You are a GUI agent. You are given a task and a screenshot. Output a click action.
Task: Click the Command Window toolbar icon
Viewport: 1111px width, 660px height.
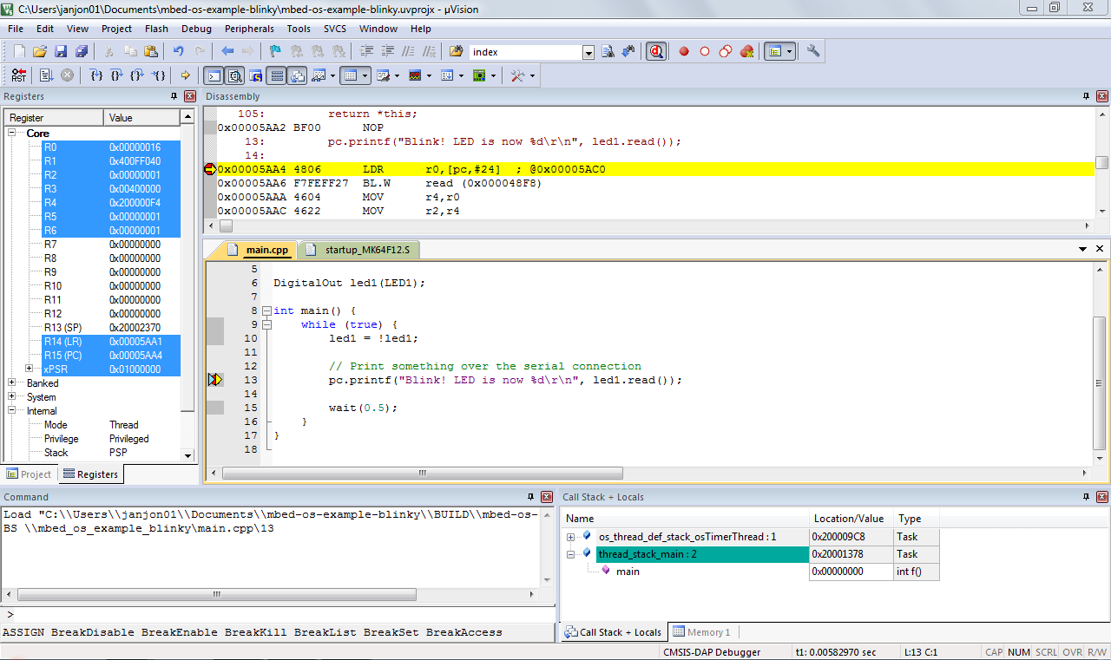[x=214, y=75]
